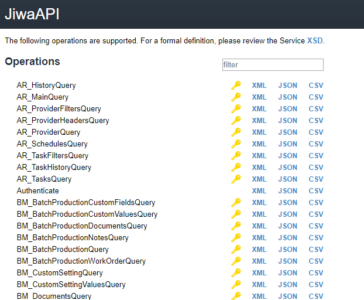Open CSV link for AR_TasksQuery
This screenshot has height=300, width=364.
point(315,179)
